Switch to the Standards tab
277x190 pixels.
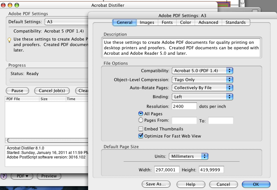tap(236, 23)
